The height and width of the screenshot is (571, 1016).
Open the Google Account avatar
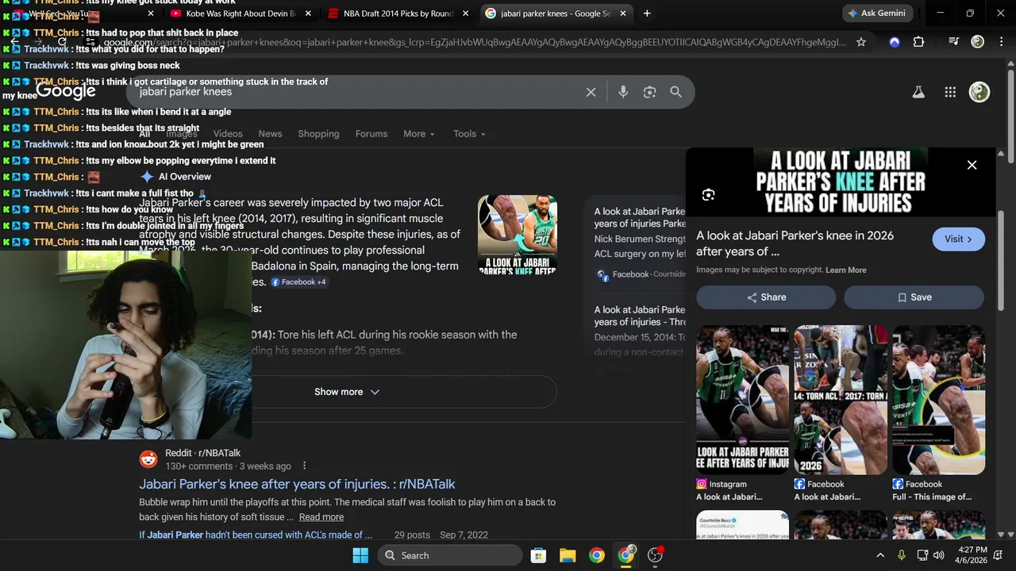979,92
